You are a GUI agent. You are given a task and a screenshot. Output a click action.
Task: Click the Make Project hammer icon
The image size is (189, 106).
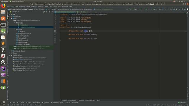(130, 9)
